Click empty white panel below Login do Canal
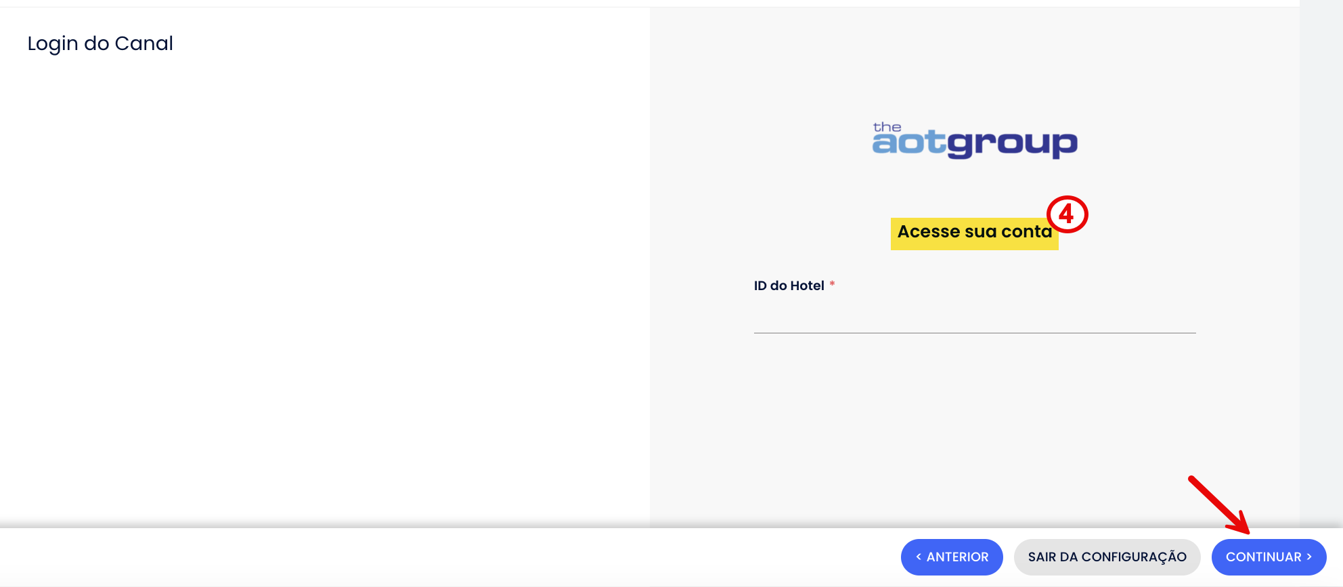This screenshot has height=587, width=1343. coord(325,271)
